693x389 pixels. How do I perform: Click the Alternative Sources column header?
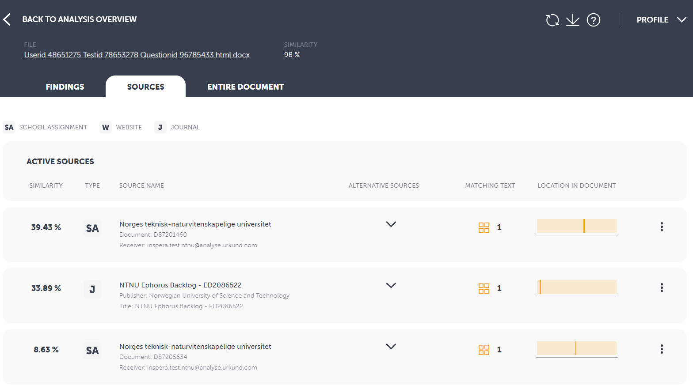(x=384, y=185)
